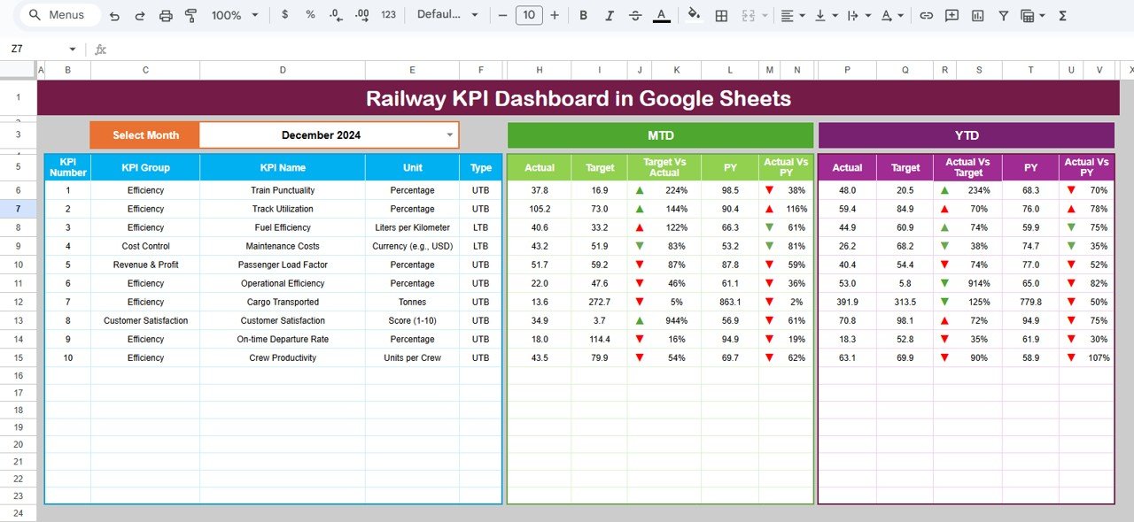The width and height of the screenshot is (1134, 522).
Task: Click the print icon
Action: point(166,15)
